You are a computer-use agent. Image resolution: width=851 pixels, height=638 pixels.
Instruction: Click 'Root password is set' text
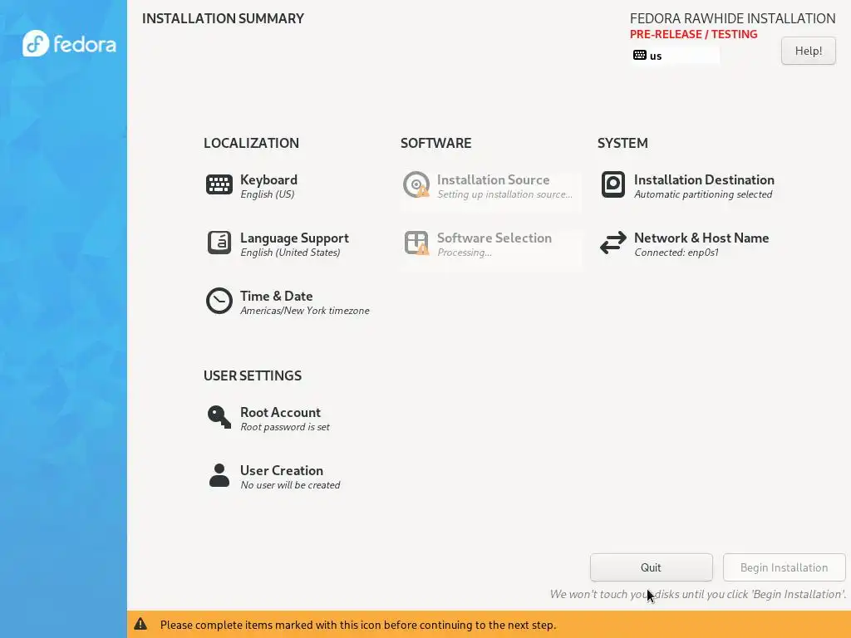click(x=285, y=427)
